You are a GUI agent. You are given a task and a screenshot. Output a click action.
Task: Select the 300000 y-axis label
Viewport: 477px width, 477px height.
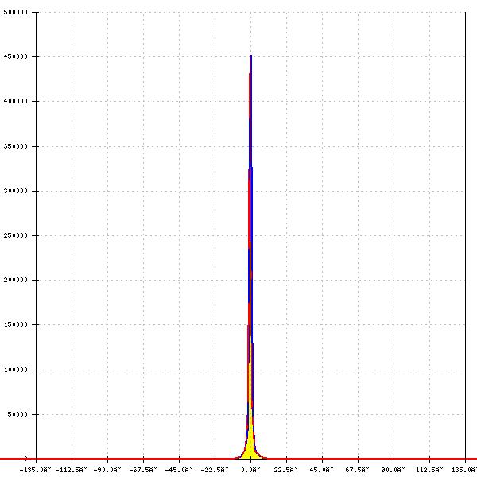(16, 191)
